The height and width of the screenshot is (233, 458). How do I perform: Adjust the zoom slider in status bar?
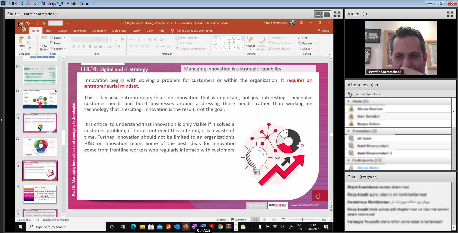tap(303, 220)
